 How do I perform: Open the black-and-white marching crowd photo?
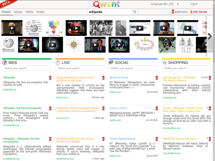point(101,28)
